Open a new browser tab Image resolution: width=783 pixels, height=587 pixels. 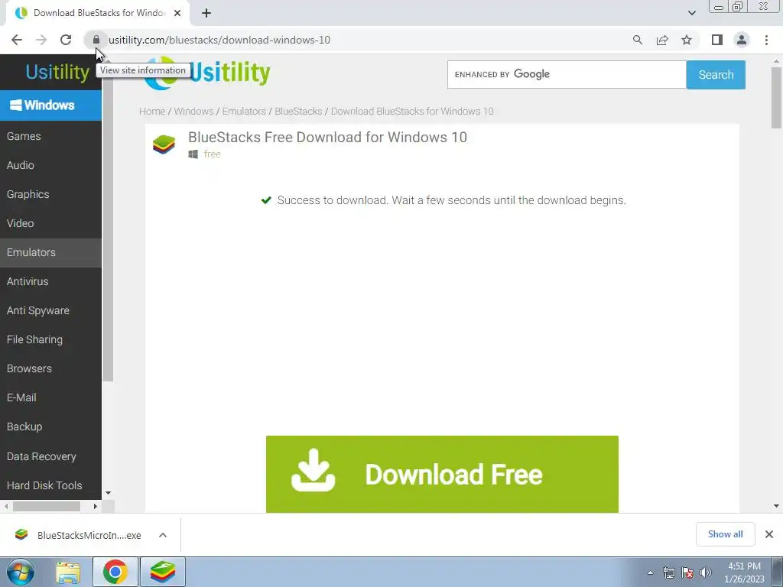[206, 13]
